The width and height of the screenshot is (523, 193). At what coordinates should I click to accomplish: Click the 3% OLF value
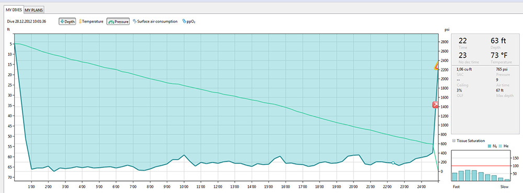point(459,90)
